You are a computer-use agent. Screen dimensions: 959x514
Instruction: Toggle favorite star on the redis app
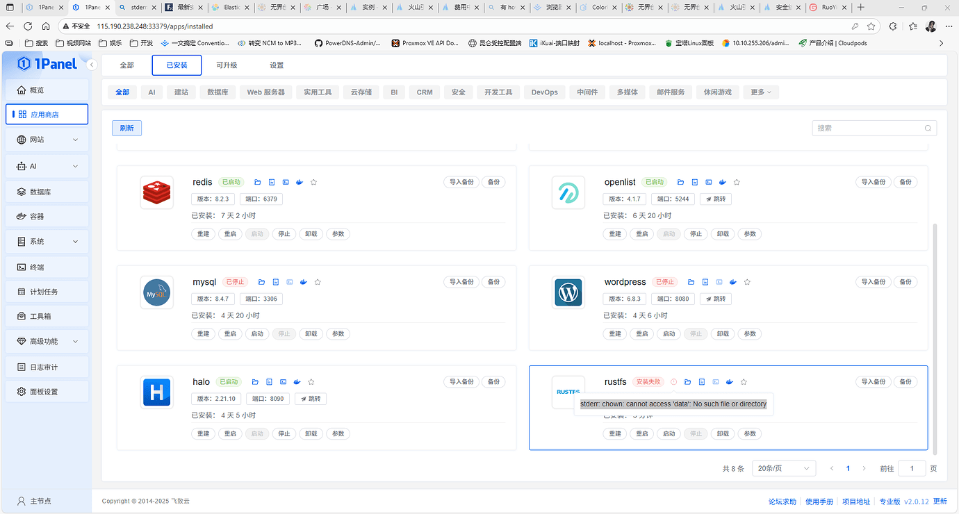(x=313, y=182)
